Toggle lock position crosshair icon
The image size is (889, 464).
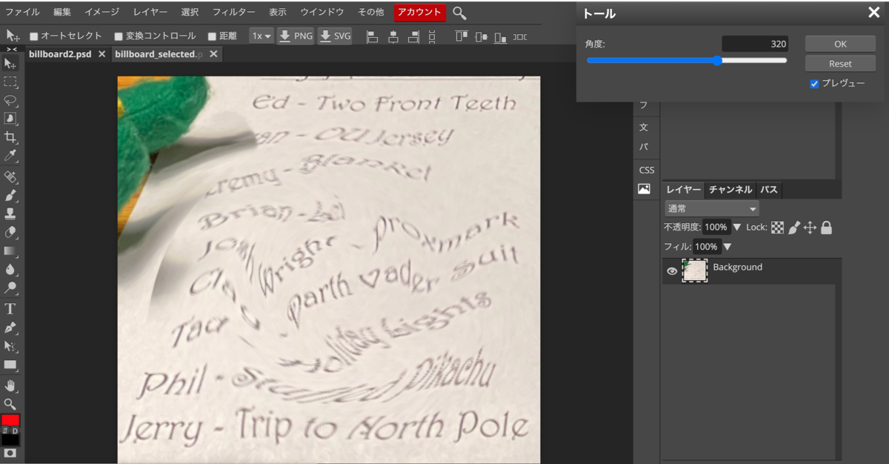(x=810, y=228)
